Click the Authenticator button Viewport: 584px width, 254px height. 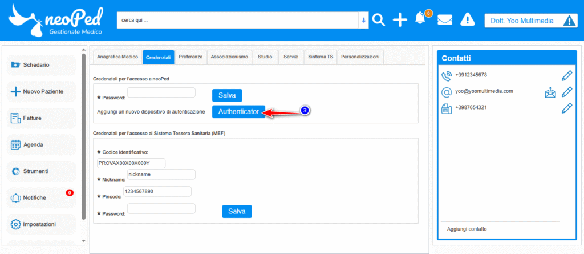coord(238,112)
